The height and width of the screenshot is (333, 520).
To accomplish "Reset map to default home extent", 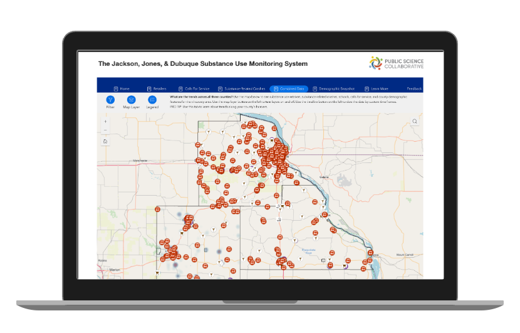I will [x=105, y=142].
